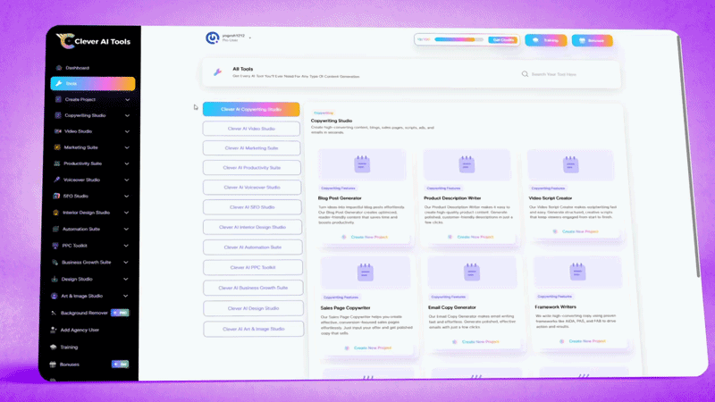This screenshot has width=715, height=402.
Task: Expand the Create Project sidebar chevron
Action: (127, 100)
